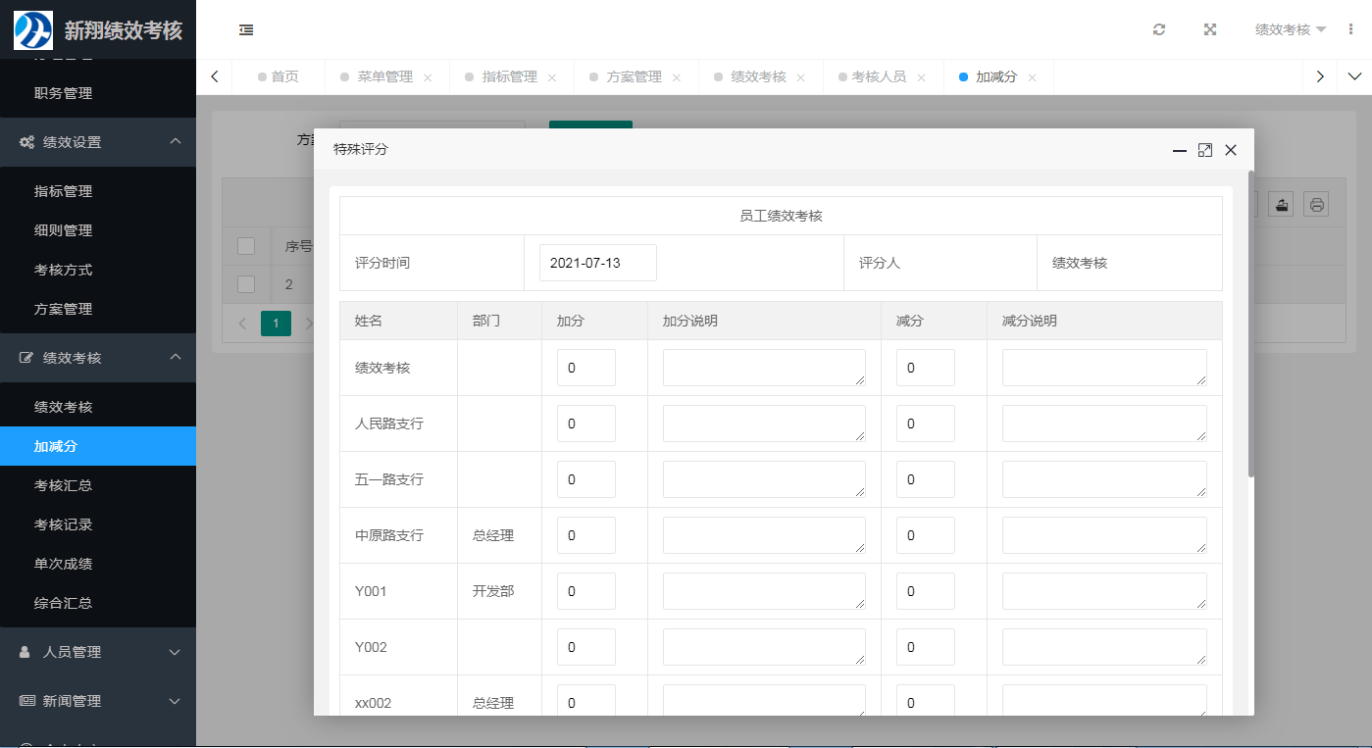Open the more options vertical dots icon
This screenshot has height=748, width=1372.
click(1350, 29)
